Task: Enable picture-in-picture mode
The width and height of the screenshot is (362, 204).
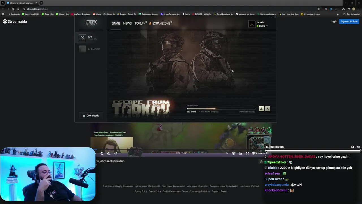Action: [241, 153]
